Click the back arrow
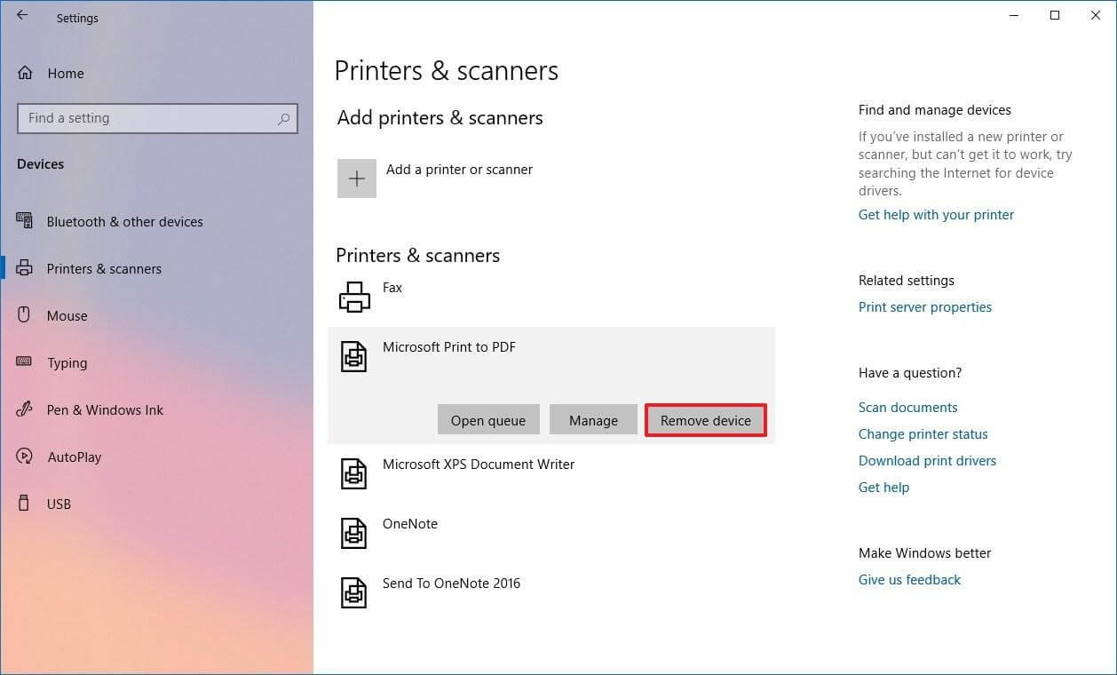1117x675 pixels. [x=22, y=15]
